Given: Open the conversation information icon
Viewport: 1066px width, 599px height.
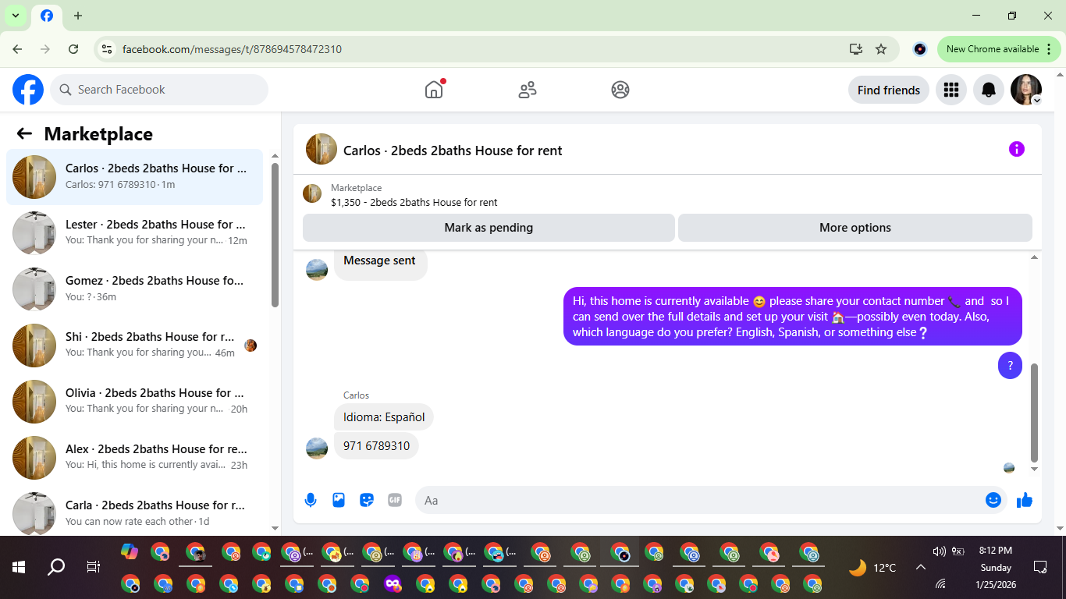Looking at the screenshot, I should coord(1016,149).
